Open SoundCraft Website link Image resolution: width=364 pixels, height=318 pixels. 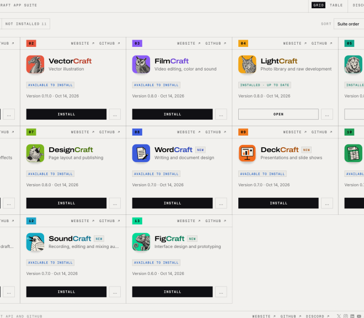click(83, 221)
